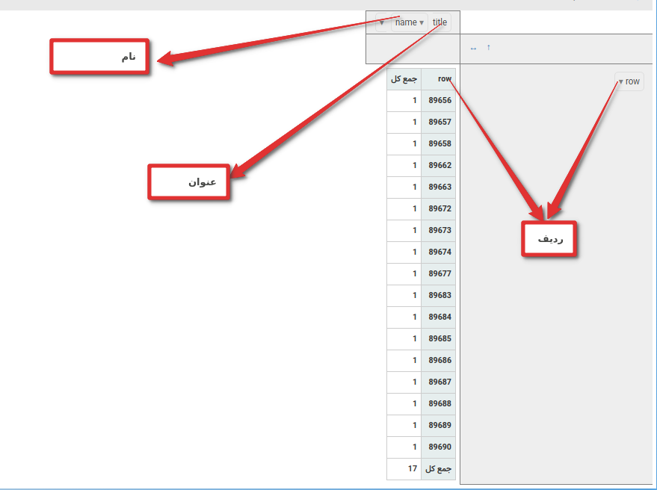Click the count cell in row 89677
657x490 pixels.
pyautogui.click(x=404, y=274)
